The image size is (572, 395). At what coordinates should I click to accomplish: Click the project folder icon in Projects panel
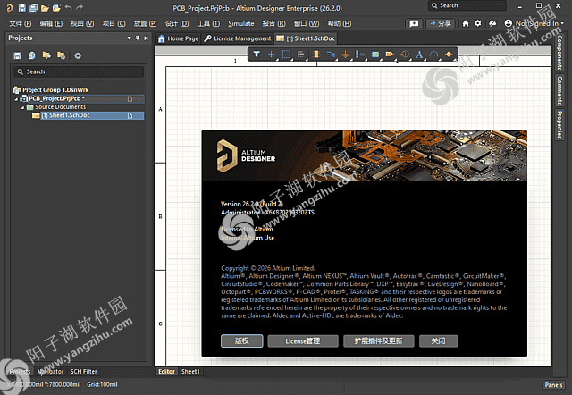click(46, 55)
